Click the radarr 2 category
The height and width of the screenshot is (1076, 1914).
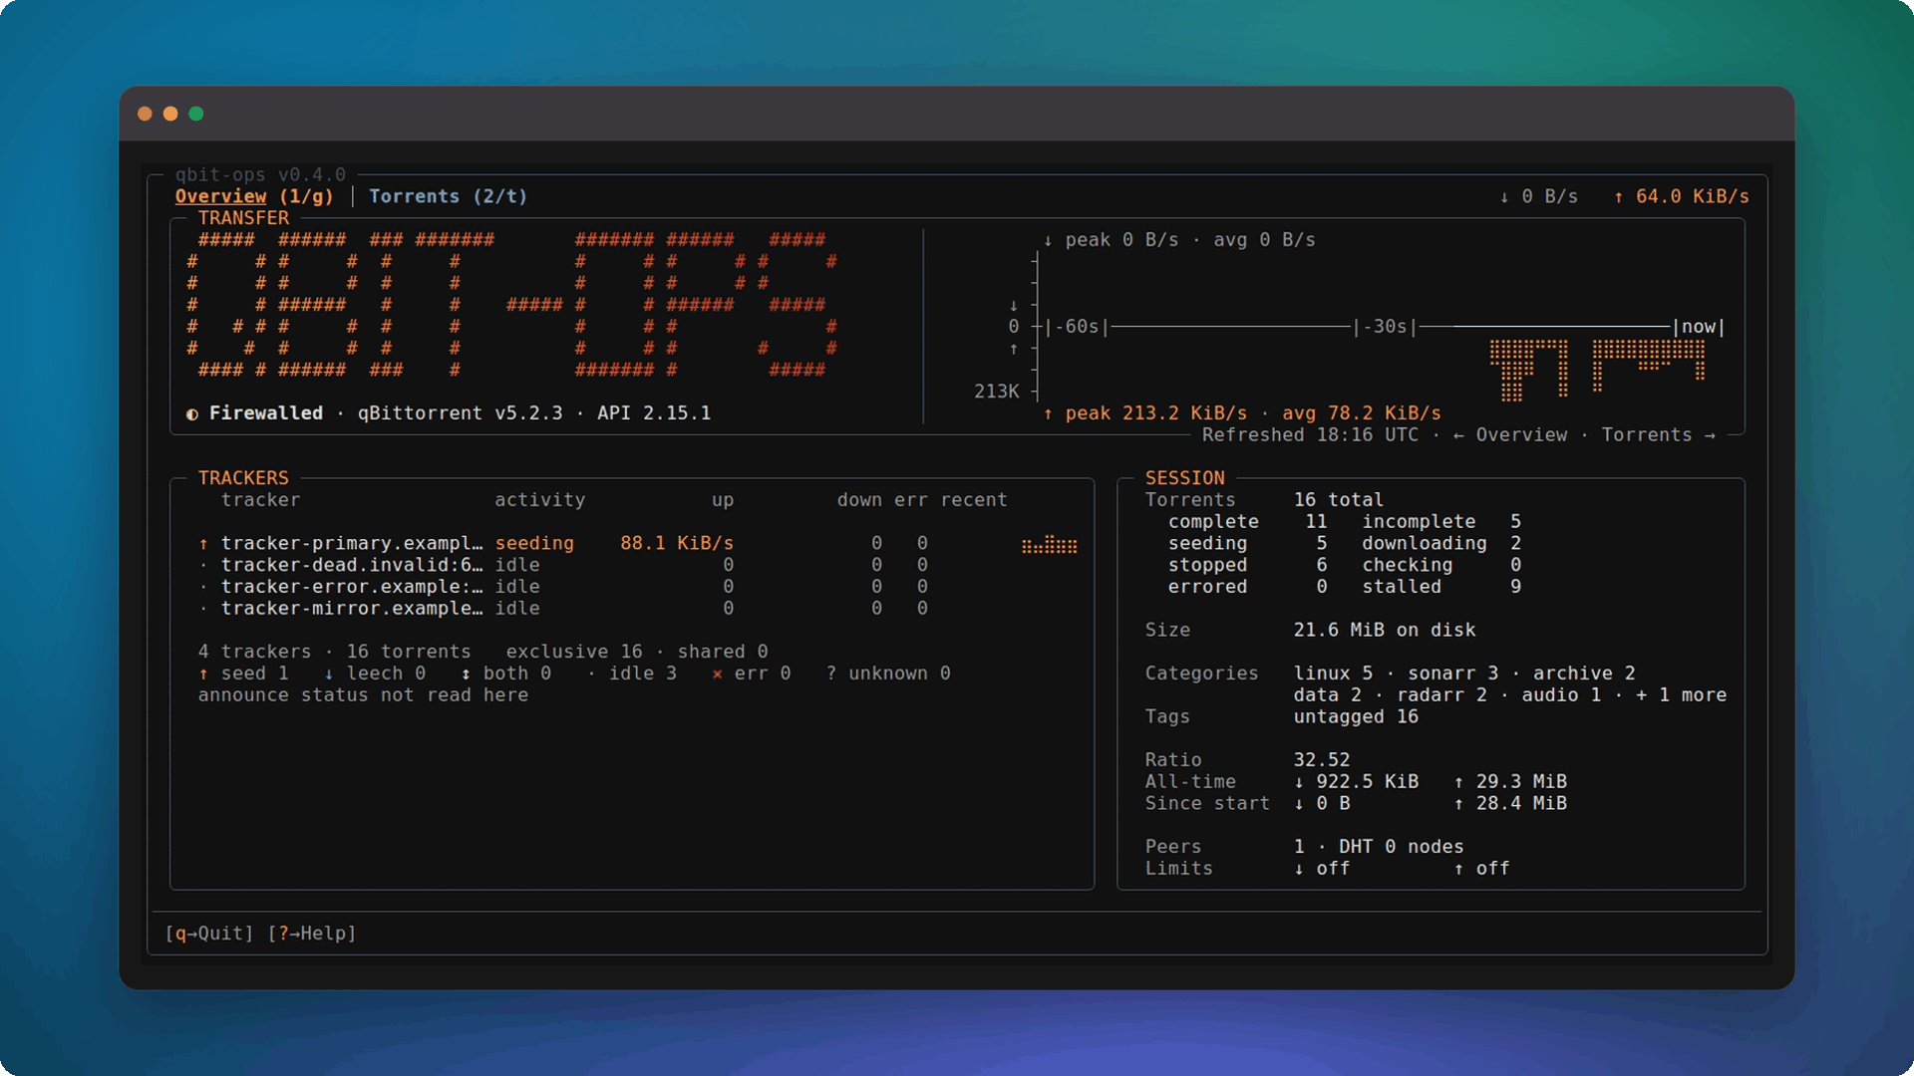tap(1441, 695)
